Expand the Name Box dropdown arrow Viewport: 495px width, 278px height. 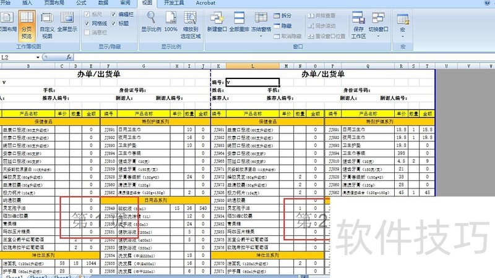point(38,57)
